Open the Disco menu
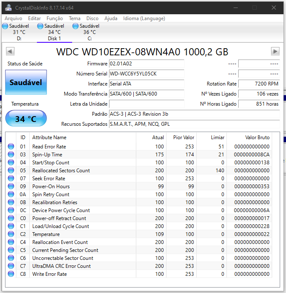The image size is (286, 293). pos(92,18)
